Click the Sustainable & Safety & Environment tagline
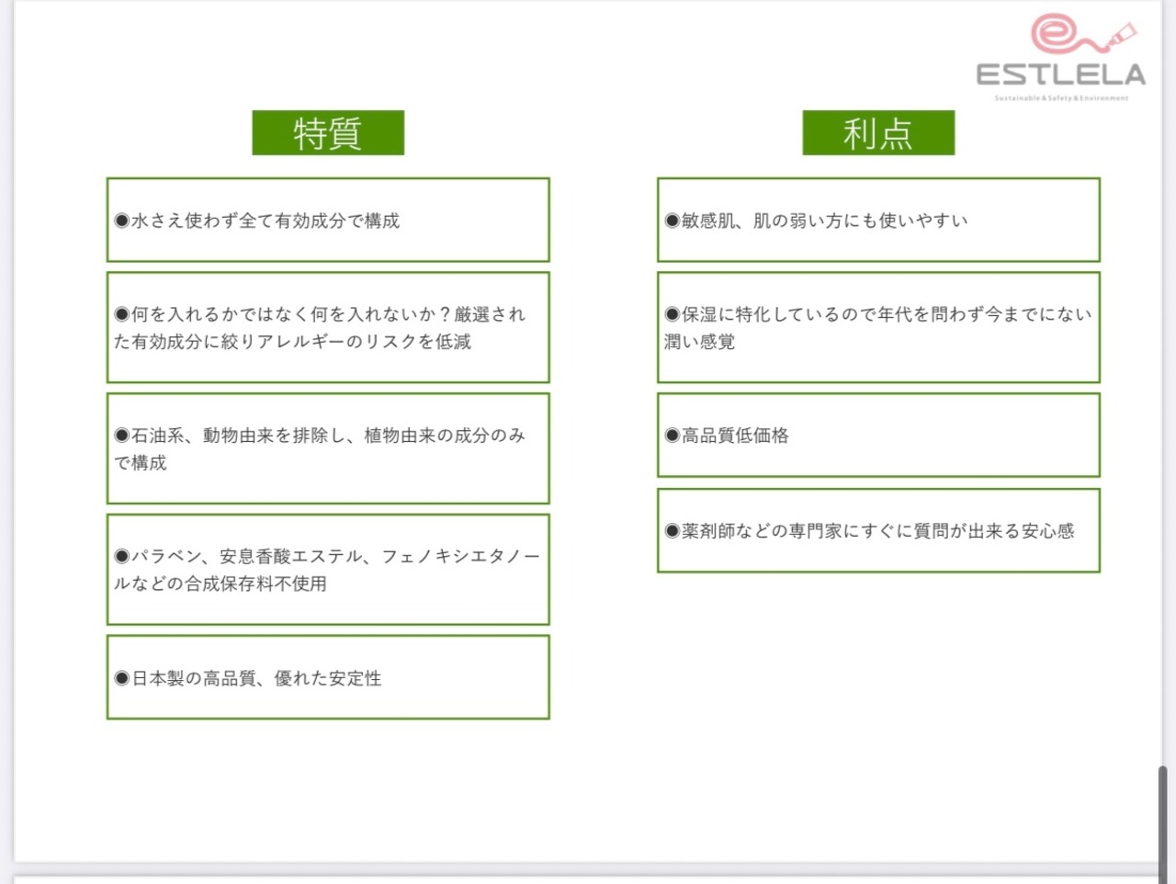1176x884 pixels. (1061, 98)
